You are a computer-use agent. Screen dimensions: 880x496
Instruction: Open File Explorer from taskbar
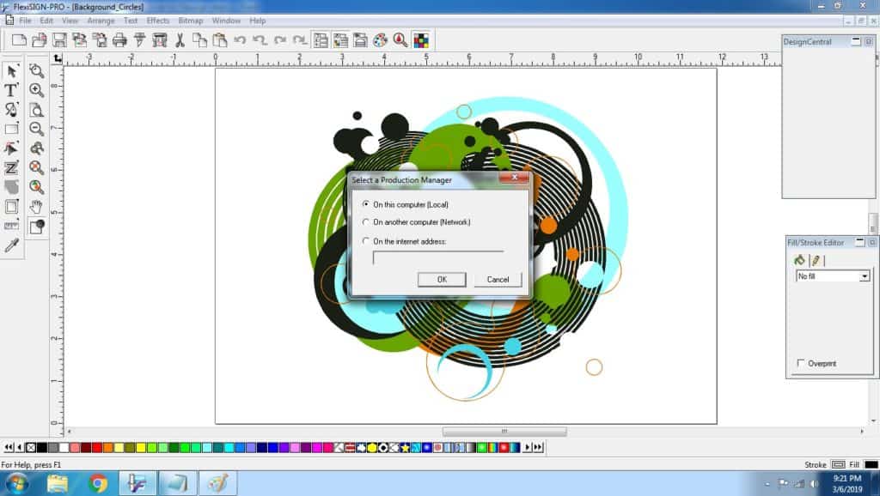58,483
